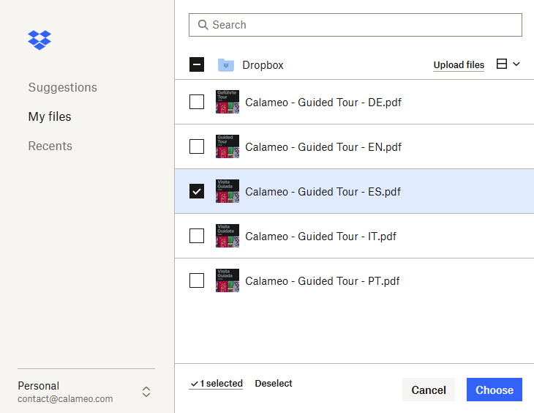Click the Dropbox folder title text
The height and width of the screenshot is (413, 534).
[263, 64]
